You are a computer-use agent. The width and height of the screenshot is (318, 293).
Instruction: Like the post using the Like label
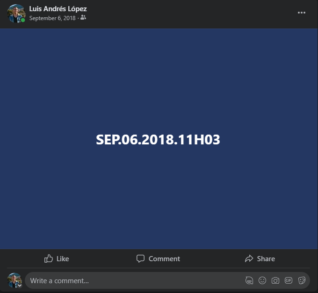tap(63, 259)
